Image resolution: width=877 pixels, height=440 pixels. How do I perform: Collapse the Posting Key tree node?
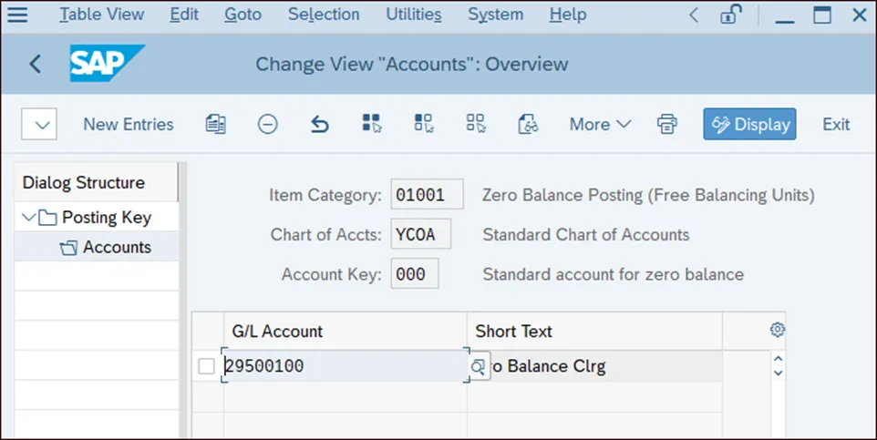[29, 218]
